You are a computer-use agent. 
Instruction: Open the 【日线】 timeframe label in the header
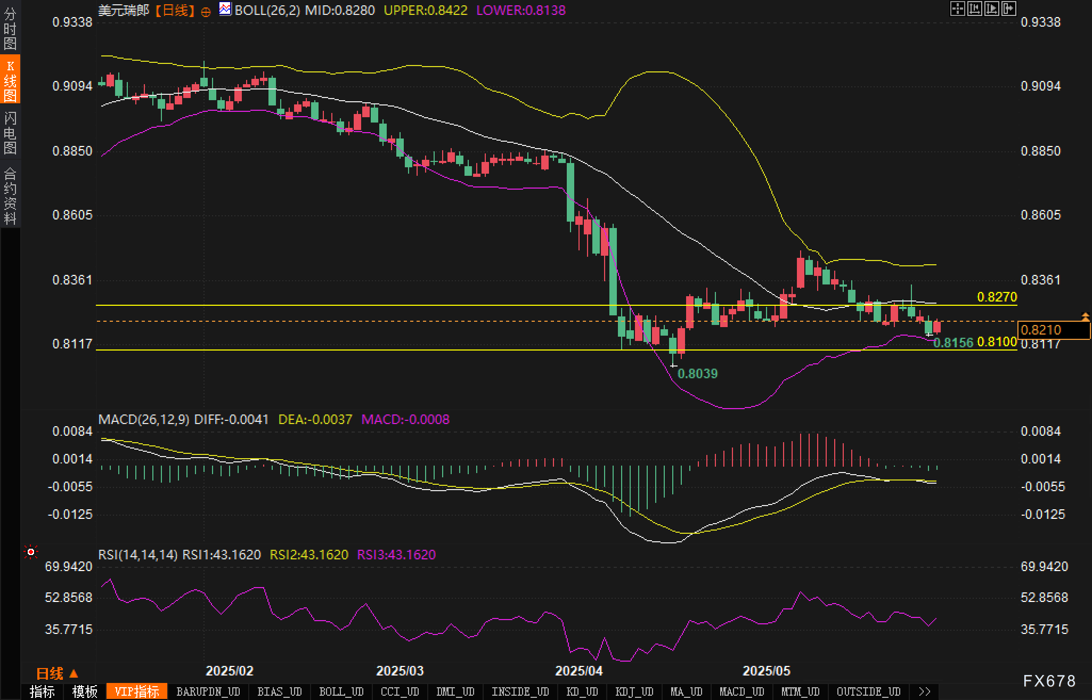click(175, 10)
